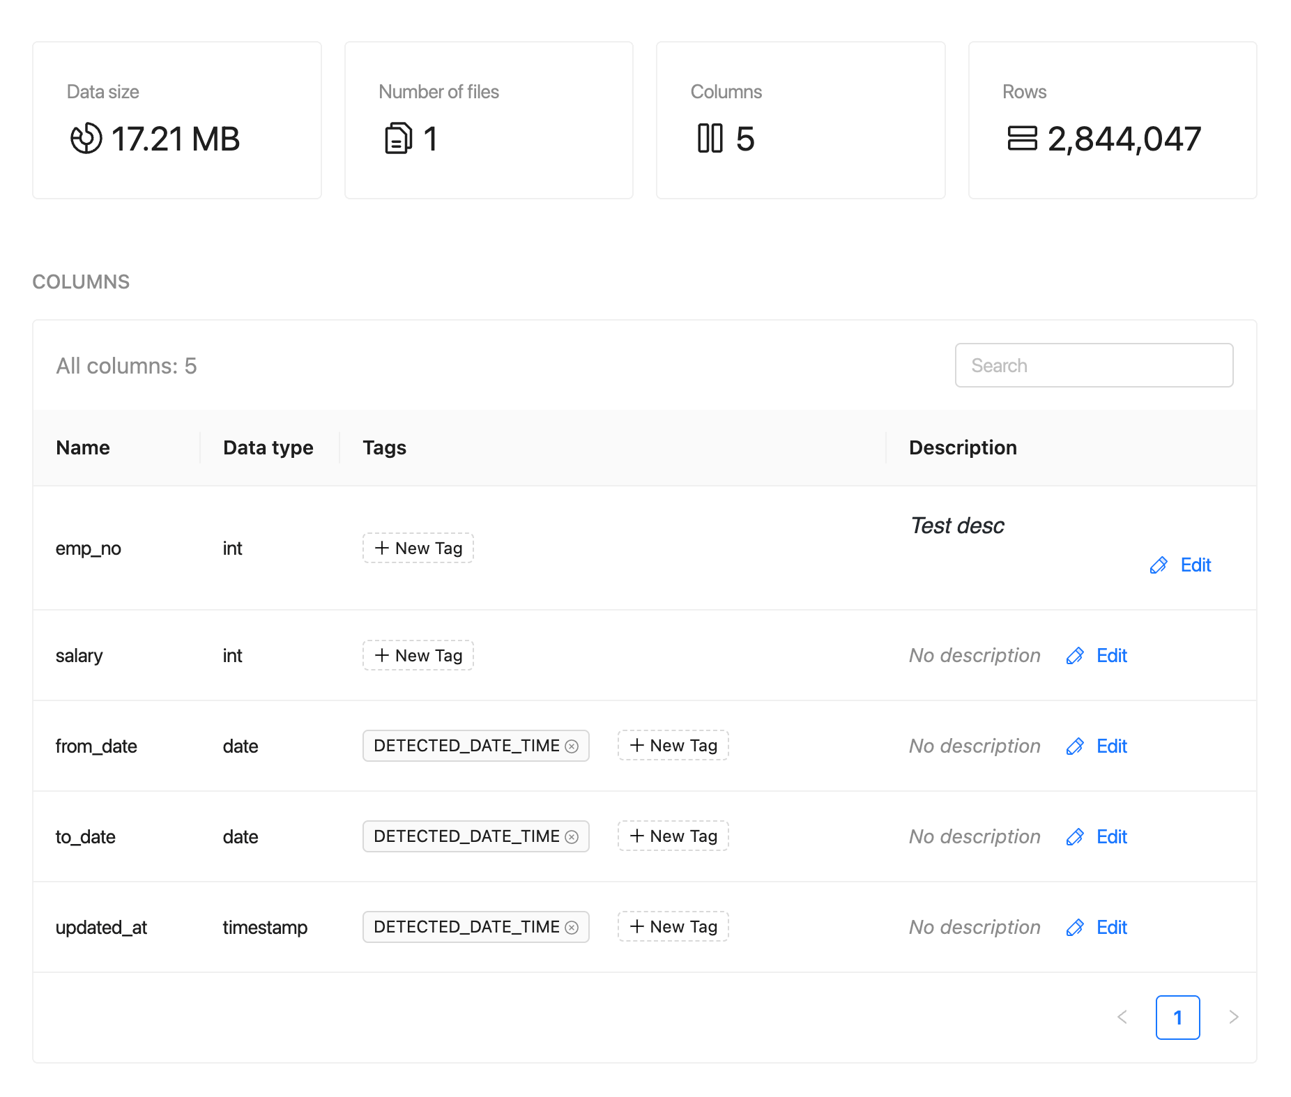The image size is (1291, 1097).
Task: Click the Rows count icon
Action: (x=1022, y=138)
